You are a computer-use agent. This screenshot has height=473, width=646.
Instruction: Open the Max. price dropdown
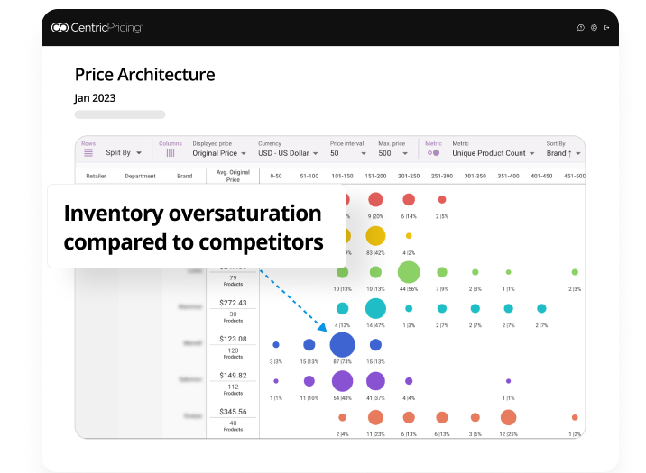coord(395,153)
